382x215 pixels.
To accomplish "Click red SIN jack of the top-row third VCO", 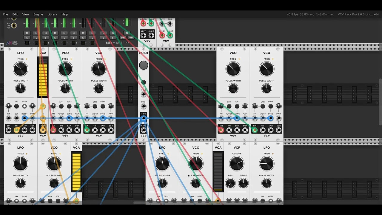I will [x=221, y=130].
